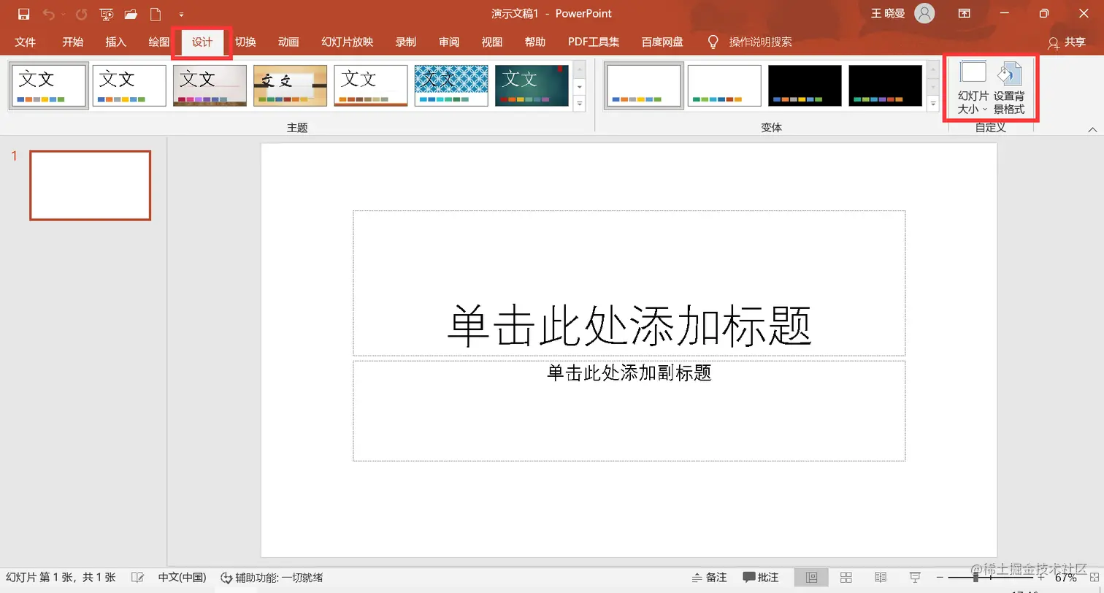This screenshot has width=1104, height=593.
Task: Click the user account avatar picture
Action: [x=925, y=13]
